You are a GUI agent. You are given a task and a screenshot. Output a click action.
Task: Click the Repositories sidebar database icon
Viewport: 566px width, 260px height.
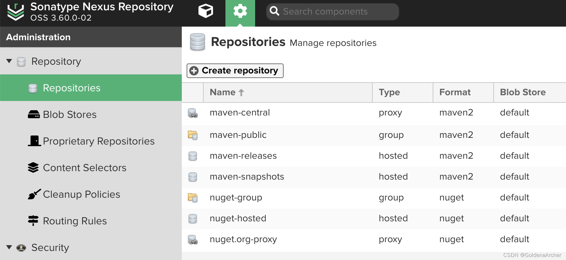pos(33,88)
